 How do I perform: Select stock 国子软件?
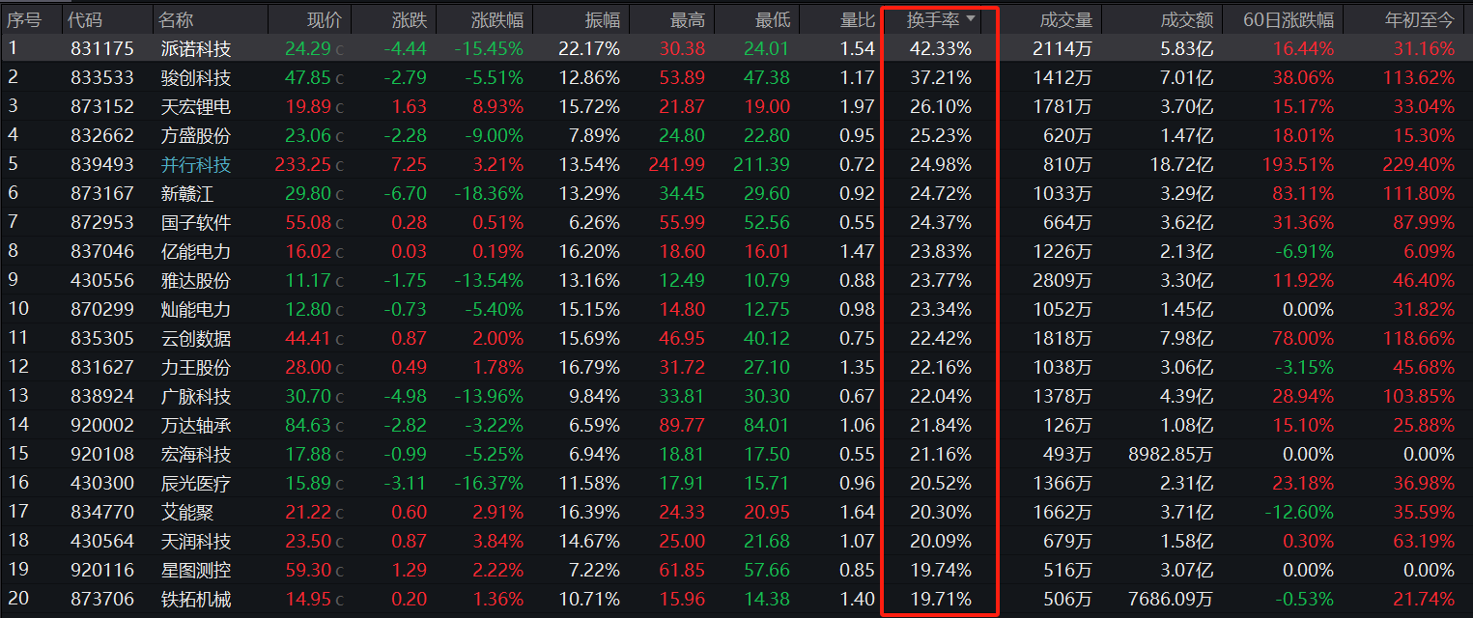point(196,222)
